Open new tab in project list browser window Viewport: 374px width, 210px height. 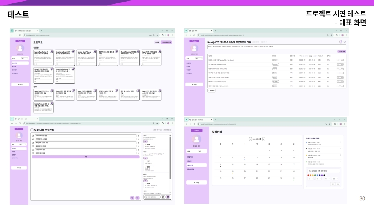point(41,30)
